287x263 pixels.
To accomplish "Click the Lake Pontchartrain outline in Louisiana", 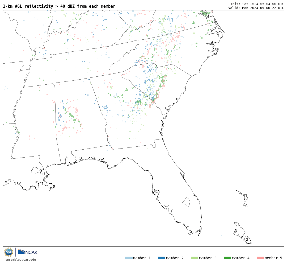I will click(36, 170).
